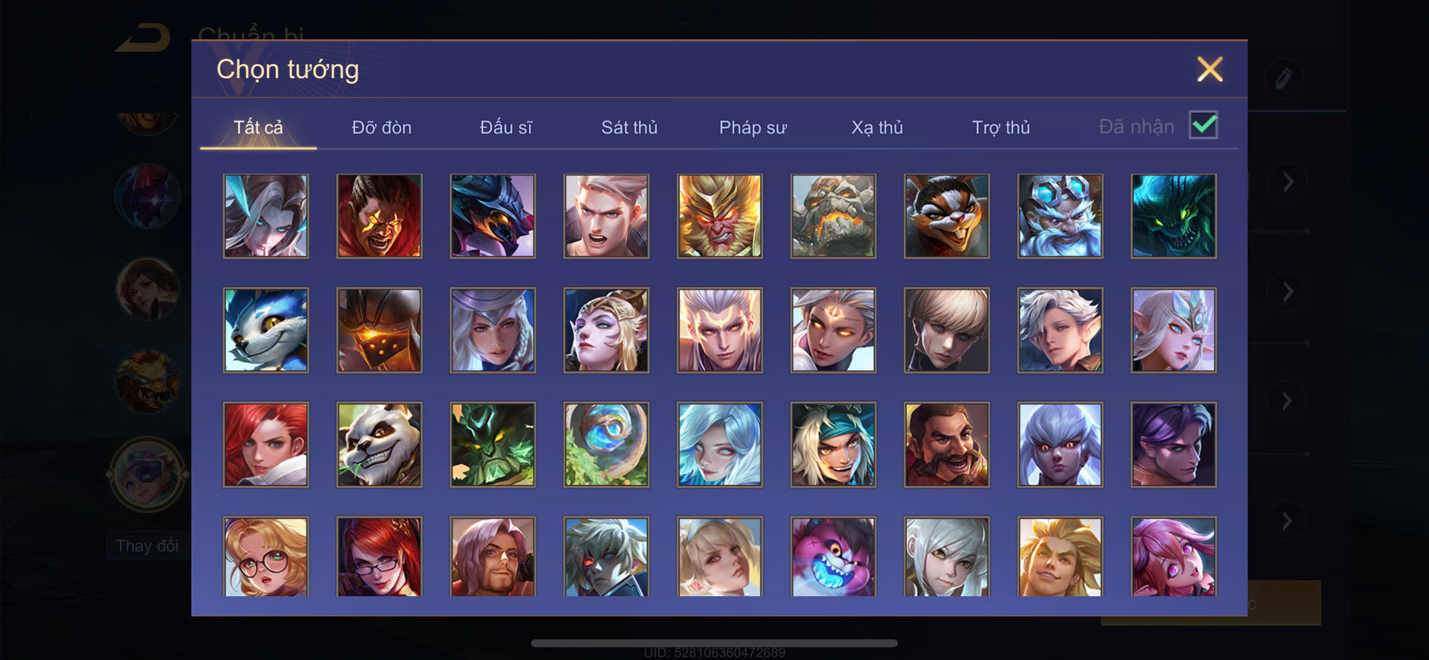
Task: Select the panda hero portrait
Action: 380,444
